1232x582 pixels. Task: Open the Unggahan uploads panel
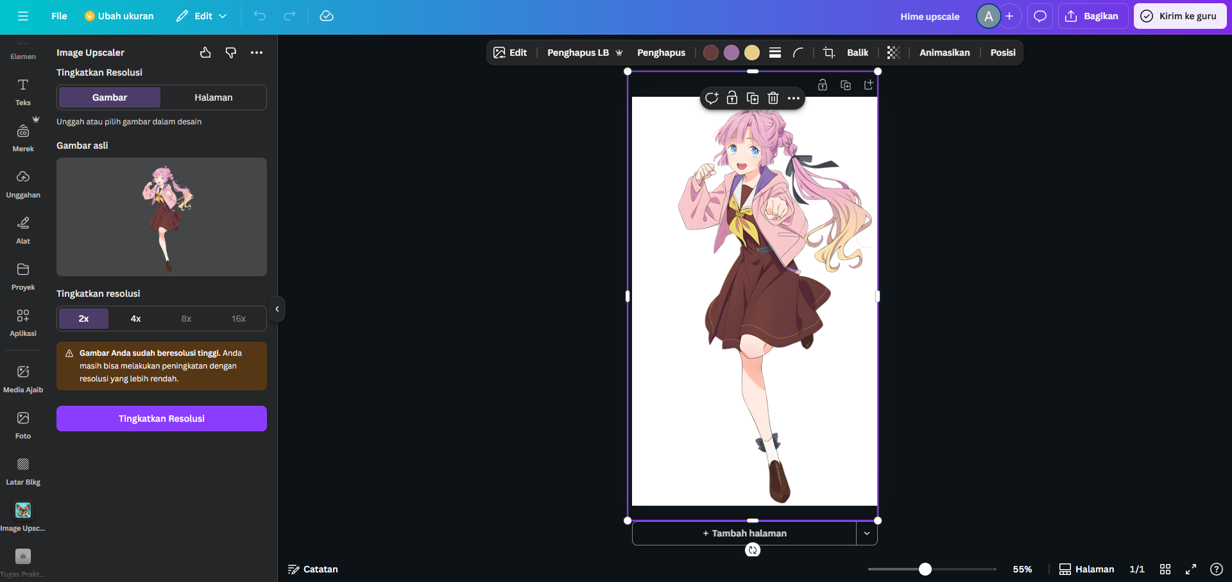tap(23, 184)
